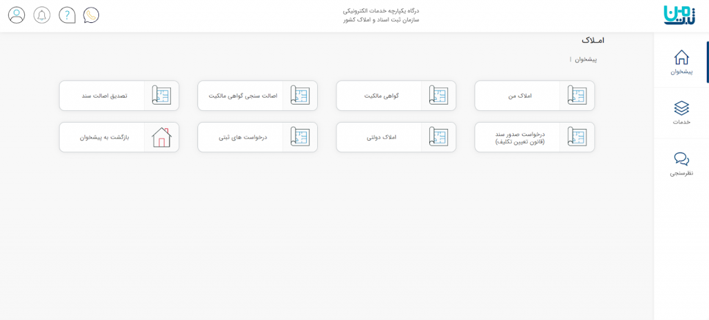Open نظرسنجی survey item in sidebar
This screenshot has height=320, width=709.
pyautogui.click(x=681, y=164)
